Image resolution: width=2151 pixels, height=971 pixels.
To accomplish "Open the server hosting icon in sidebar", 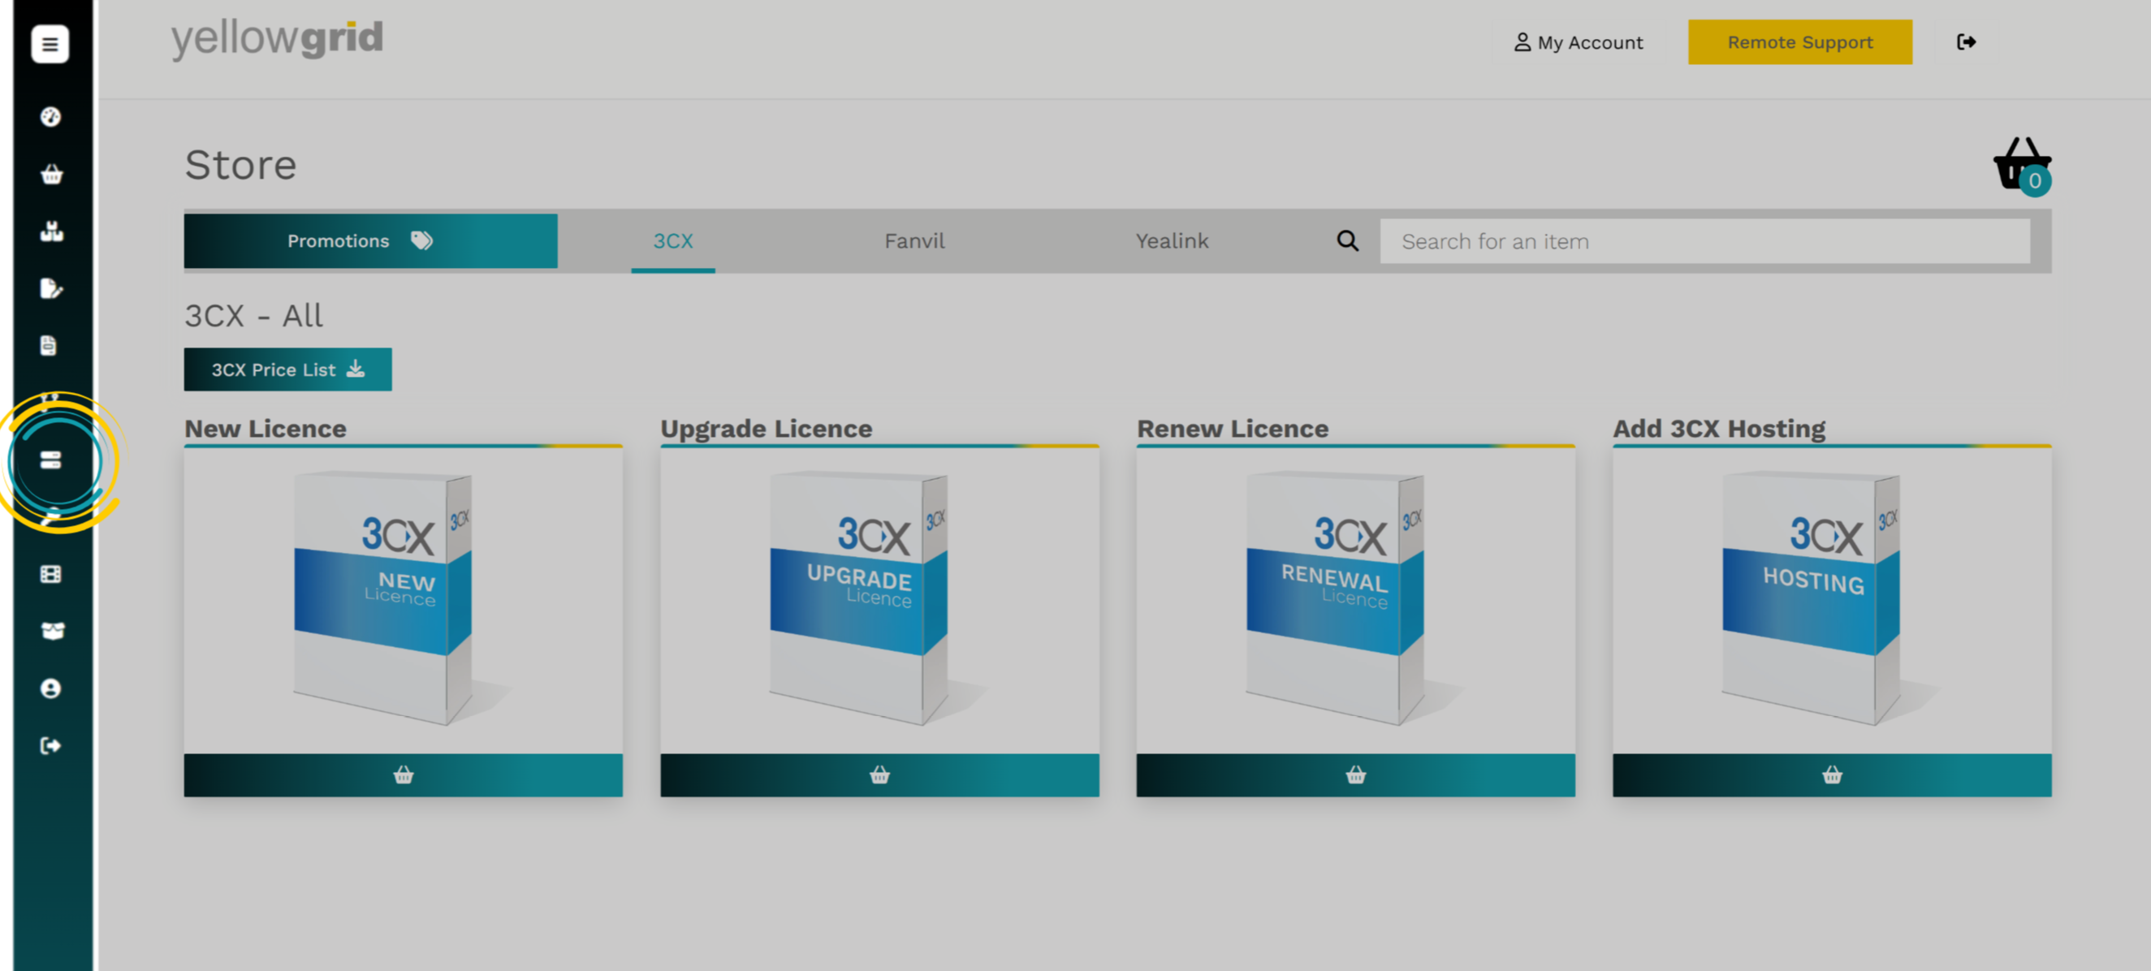I will coord(51,460).
